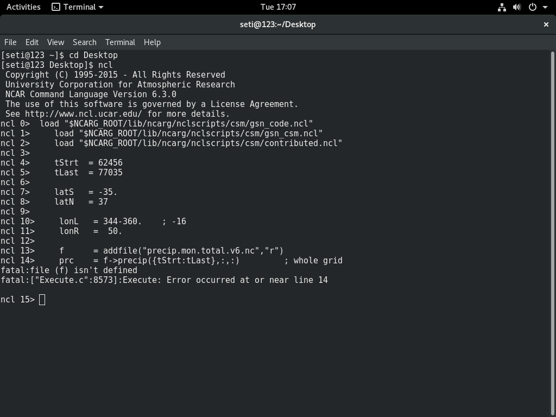The image size is (556, 417).
Task: Click the wired network status icon
Action: point(502,7)
